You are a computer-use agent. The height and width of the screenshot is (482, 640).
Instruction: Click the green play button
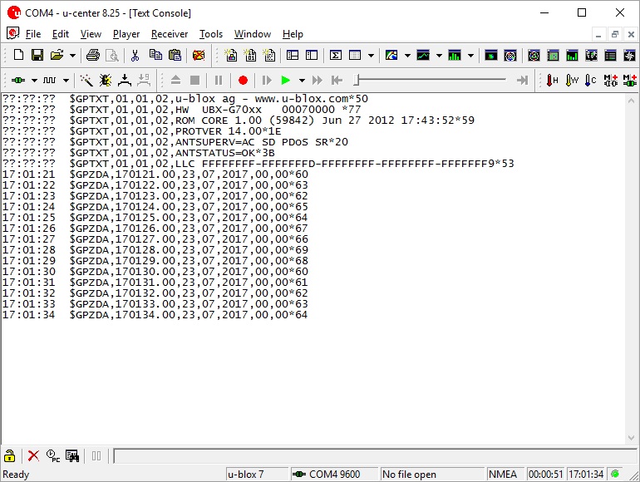click(286, 81)
